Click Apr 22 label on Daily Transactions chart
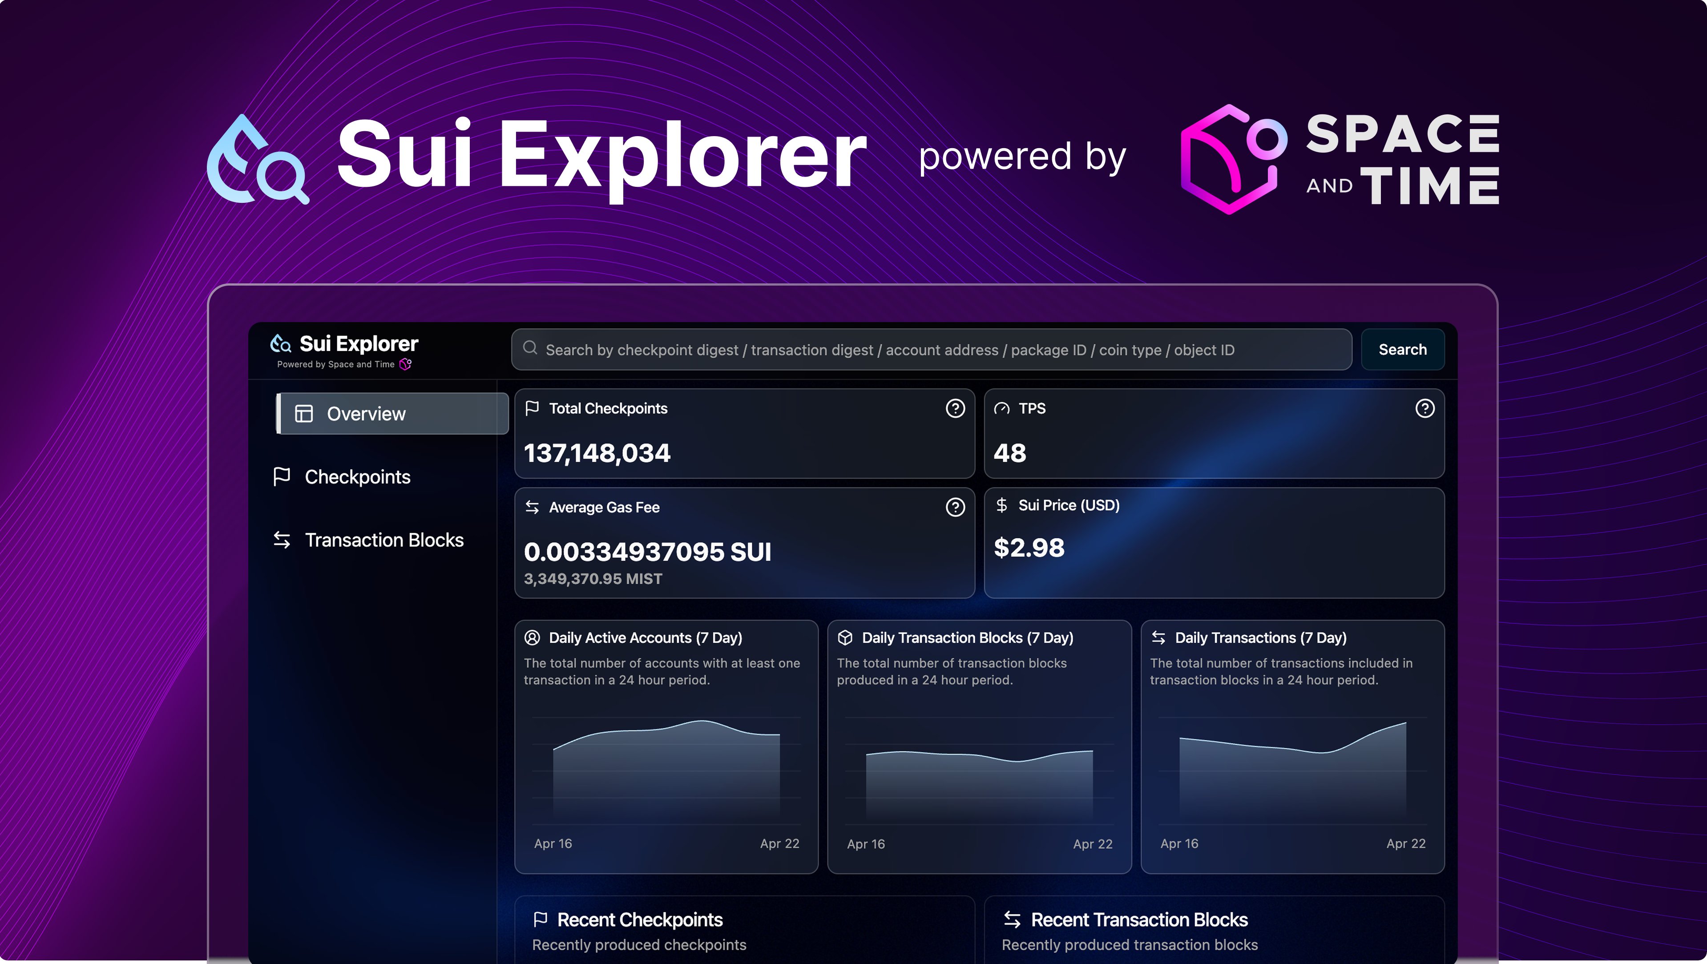Screen dimensions: 1707x964 click(1405, 843)
